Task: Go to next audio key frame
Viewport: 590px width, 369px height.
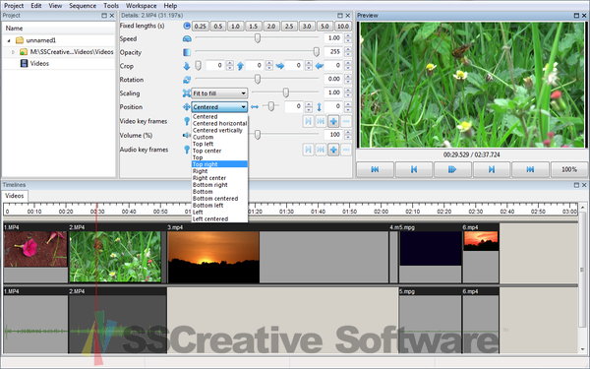Action: coord(308,150)
